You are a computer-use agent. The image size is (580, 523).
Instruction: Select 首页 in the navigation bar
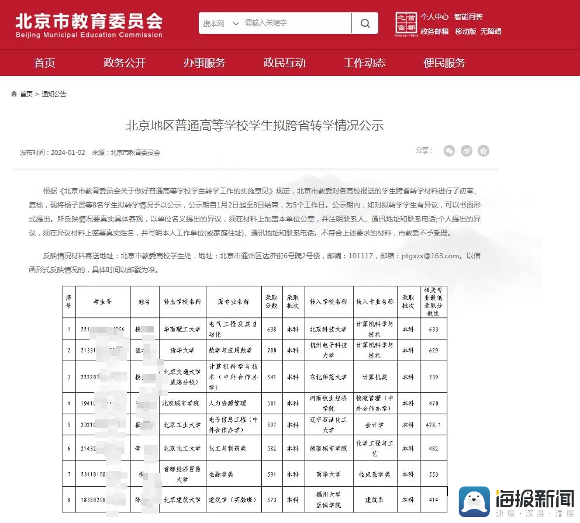click(44, 63)
